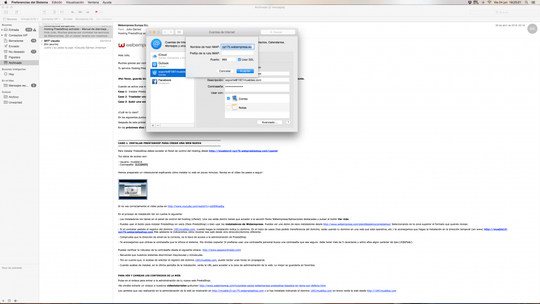Image resolution: width=540 pixels, height=304 pixels.
Task: Click Avanzado... button
Action: (270, 122)
